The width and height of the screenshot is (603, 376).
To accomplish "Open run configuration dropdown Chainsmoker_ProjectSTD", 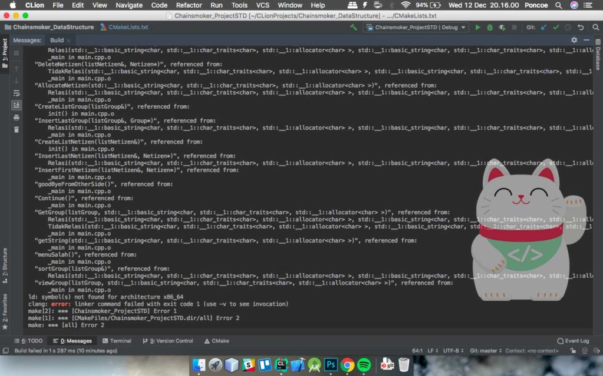I will (x=415, y=27).
